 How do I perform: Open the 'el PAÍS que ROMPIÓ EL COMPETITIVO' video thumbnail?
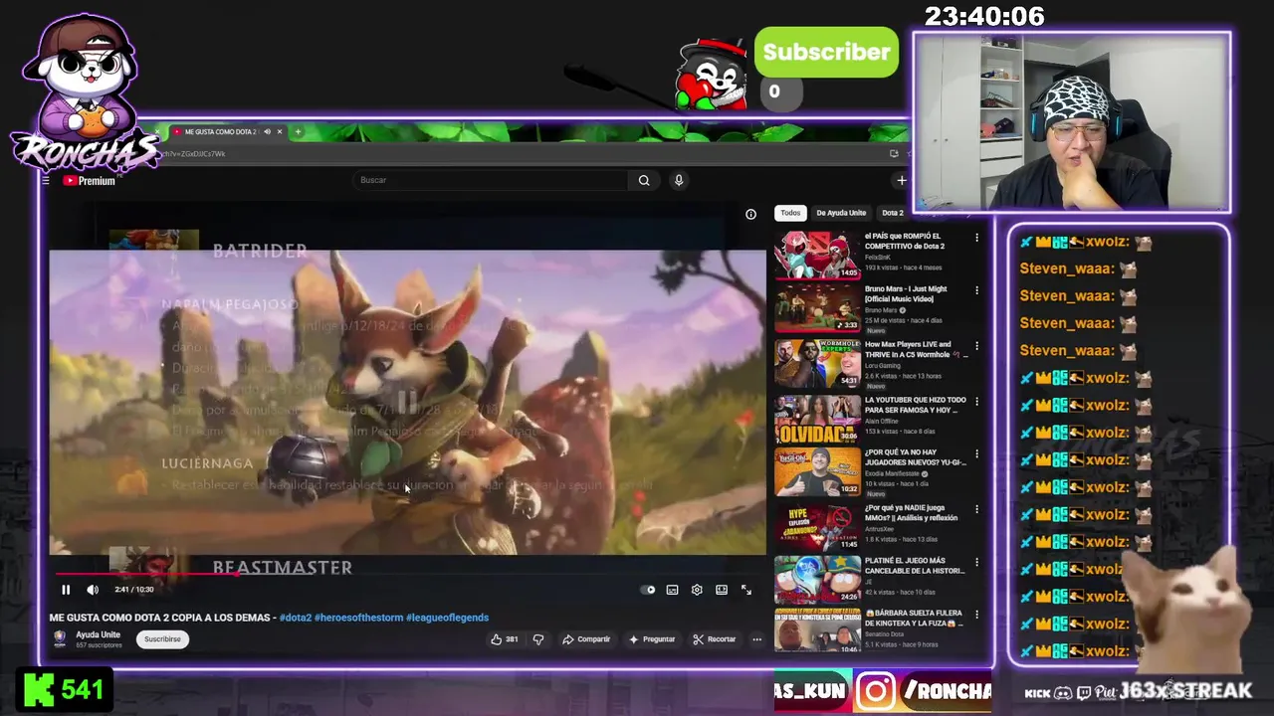tap(817, 255)
